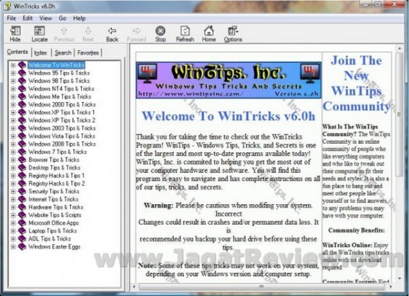
Task: Expand the Windows 2008 Tips & Tricks node
Action: point(13,144)
